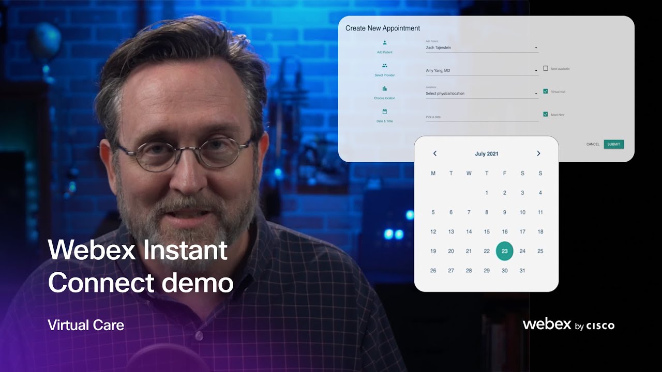Image resolution: width=662 pixels, height=372 pixels.
Task: Go to previous month in calendar
Action: pyautogui.click(x=435, y=153)
